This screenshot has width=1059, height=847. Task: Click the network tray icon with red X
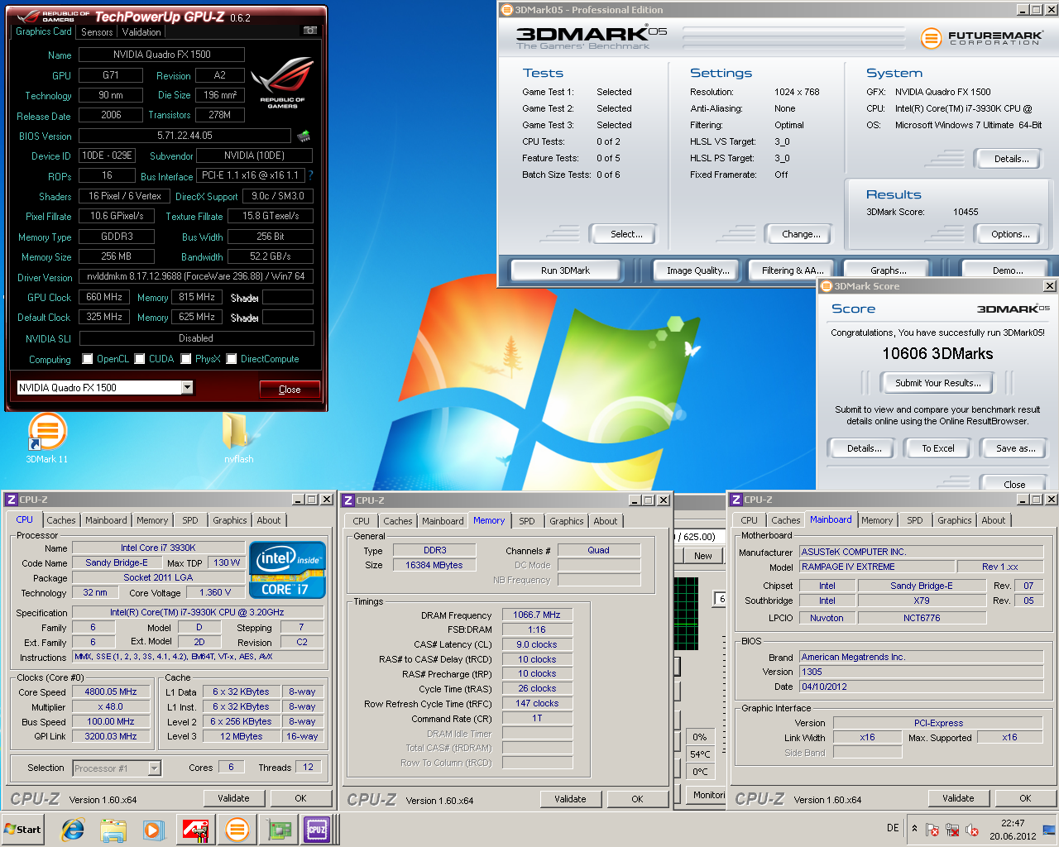click(952, 830)
